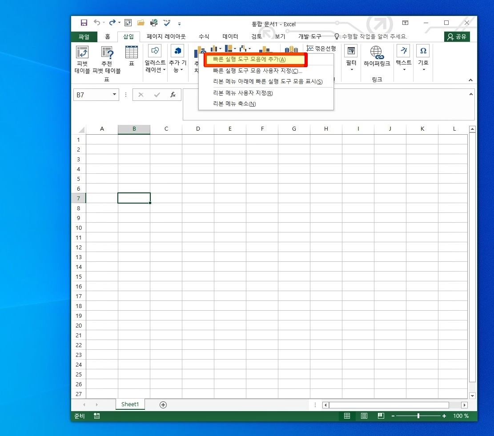This screenshot has height=436, width=494.
Task: Open the Add-ins (추가 기능) dropdown
Action: point(178,59)
